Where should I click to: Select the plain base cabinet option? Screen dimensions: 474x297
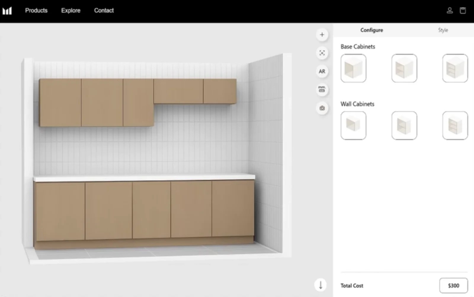click(353, 68)
